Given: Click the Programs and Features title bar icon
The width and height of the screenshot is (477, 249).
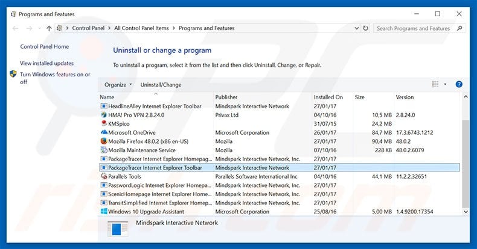Looking at the screenshot, I should [13, 14].
